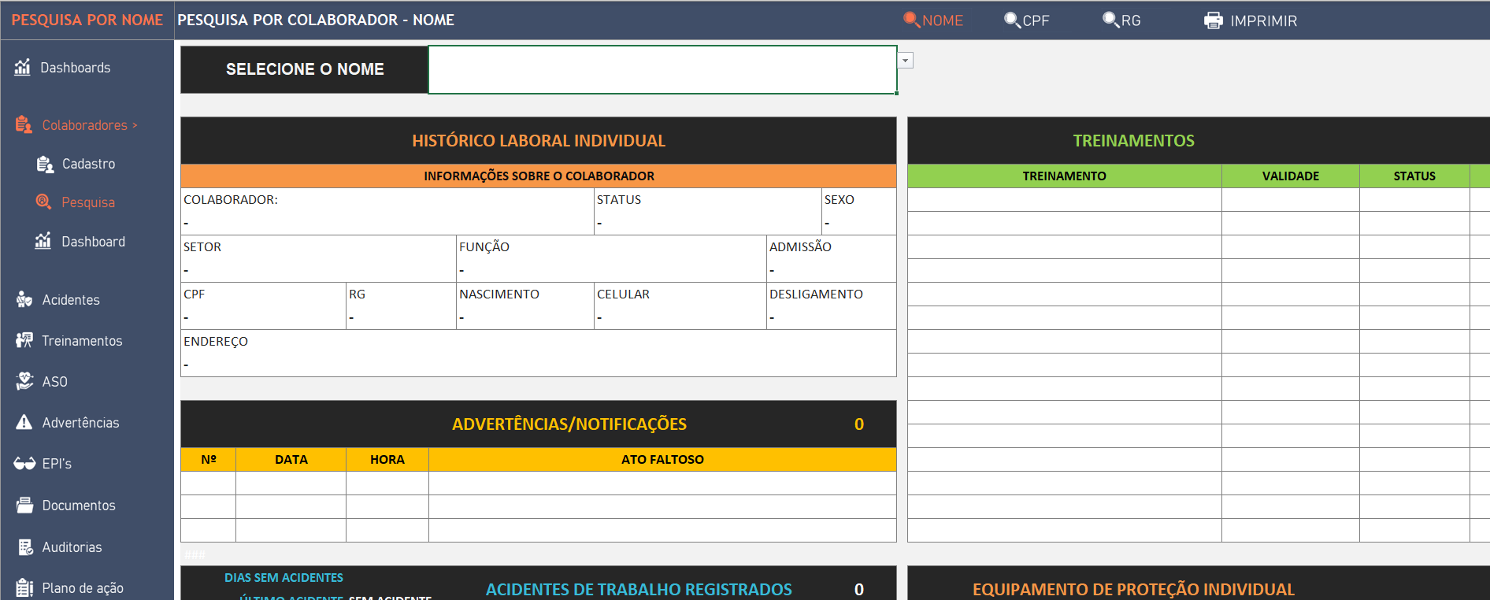Select the NOME search option

coord(933,20)
